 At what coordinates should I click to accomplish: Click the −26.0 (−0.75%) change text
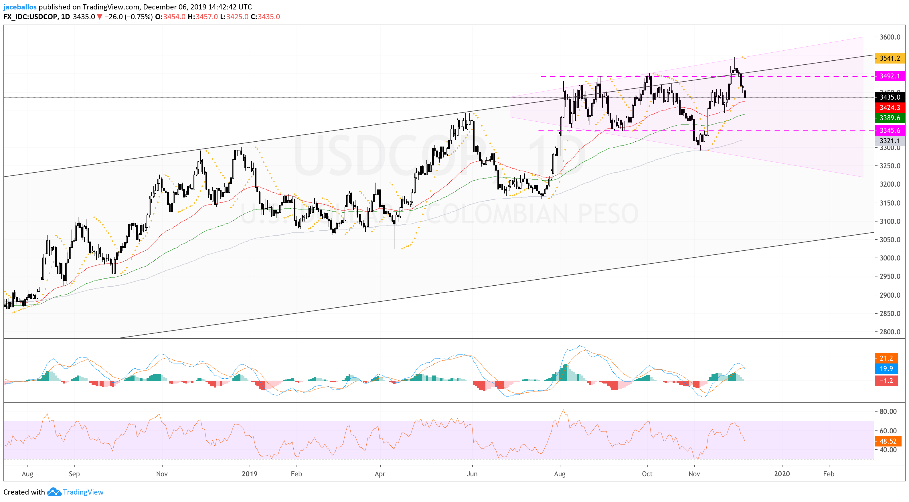point(129,17)
